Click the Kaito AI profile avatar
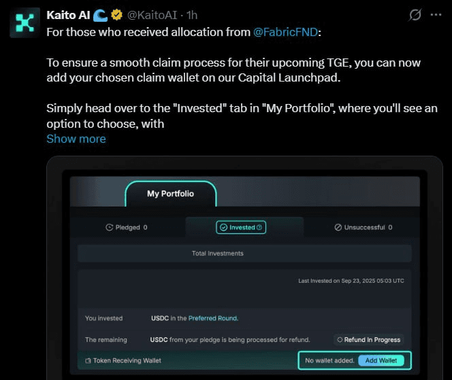The height and width of the screenshot is (380, 452). point(25,22)
